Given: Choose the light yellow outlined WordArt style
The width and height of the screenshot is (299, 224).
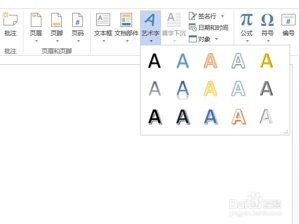Looking at the screenshot, I should tap(210, 89).
